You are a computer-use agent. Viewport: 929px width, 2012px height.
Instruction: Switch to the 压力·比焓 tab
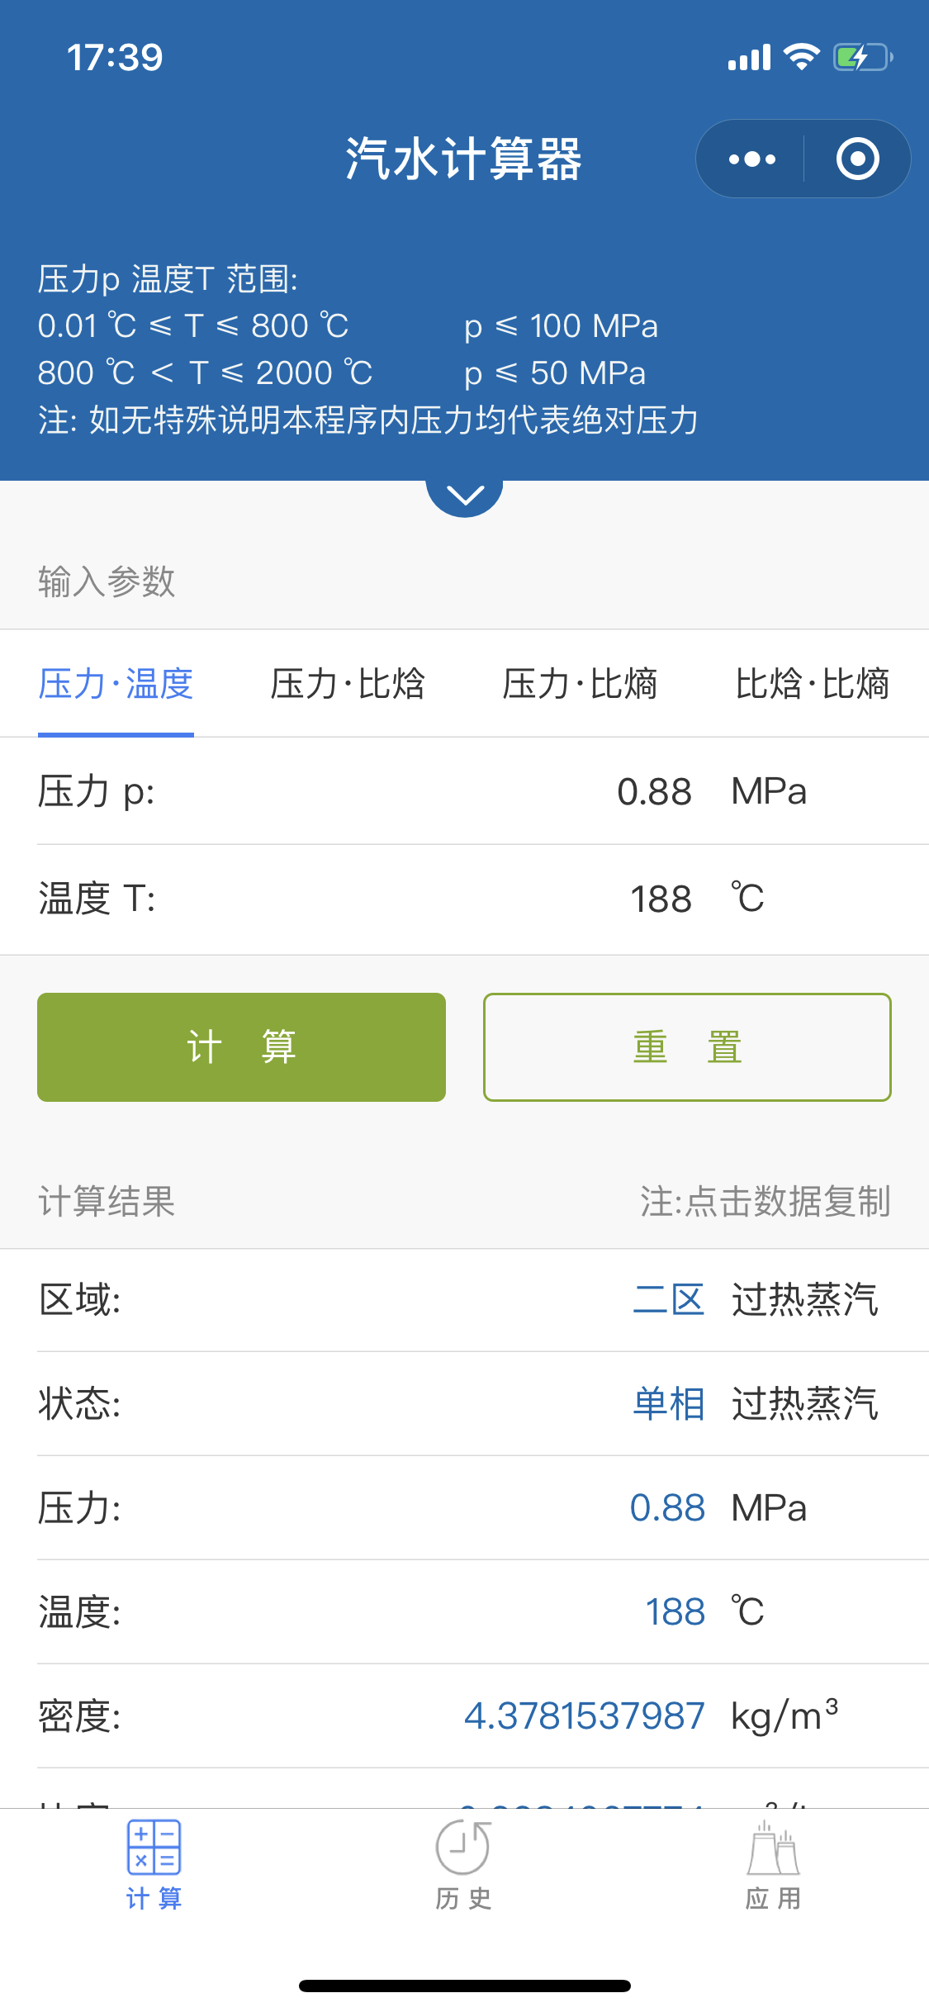pyautogui.click(x=348, y=684)
